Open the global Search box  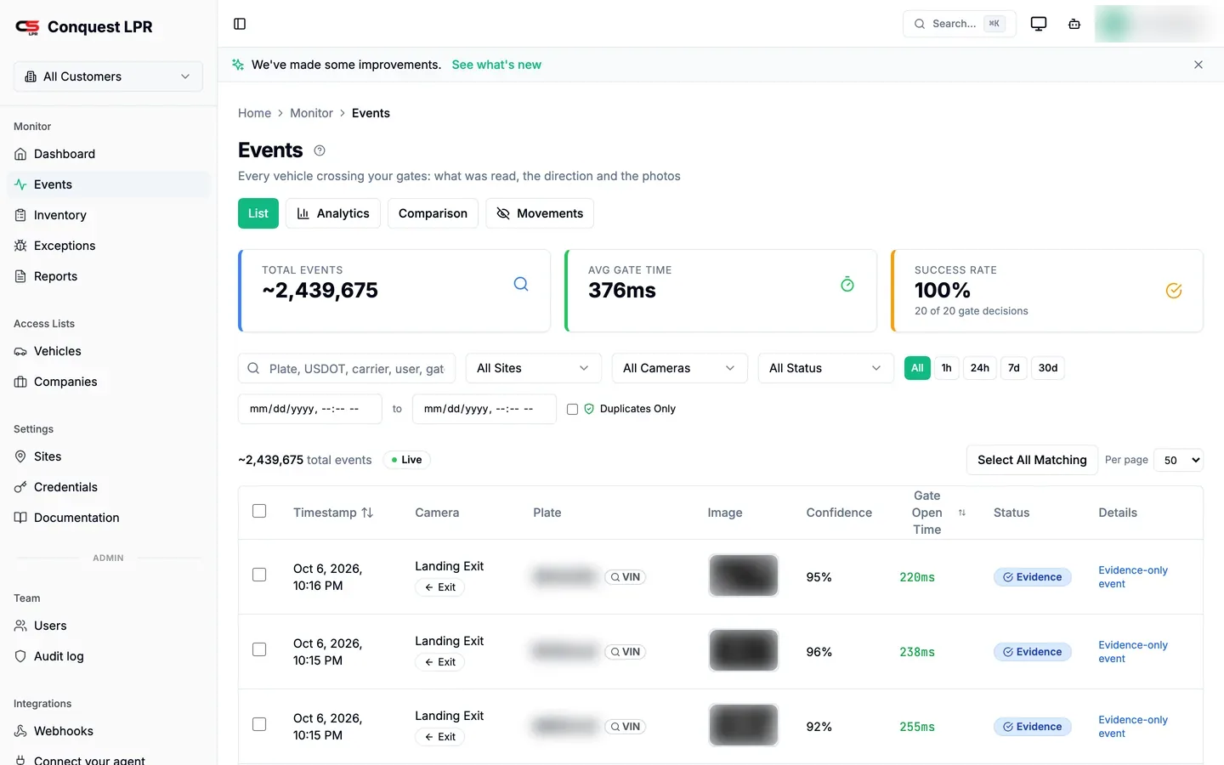(960, 24)
